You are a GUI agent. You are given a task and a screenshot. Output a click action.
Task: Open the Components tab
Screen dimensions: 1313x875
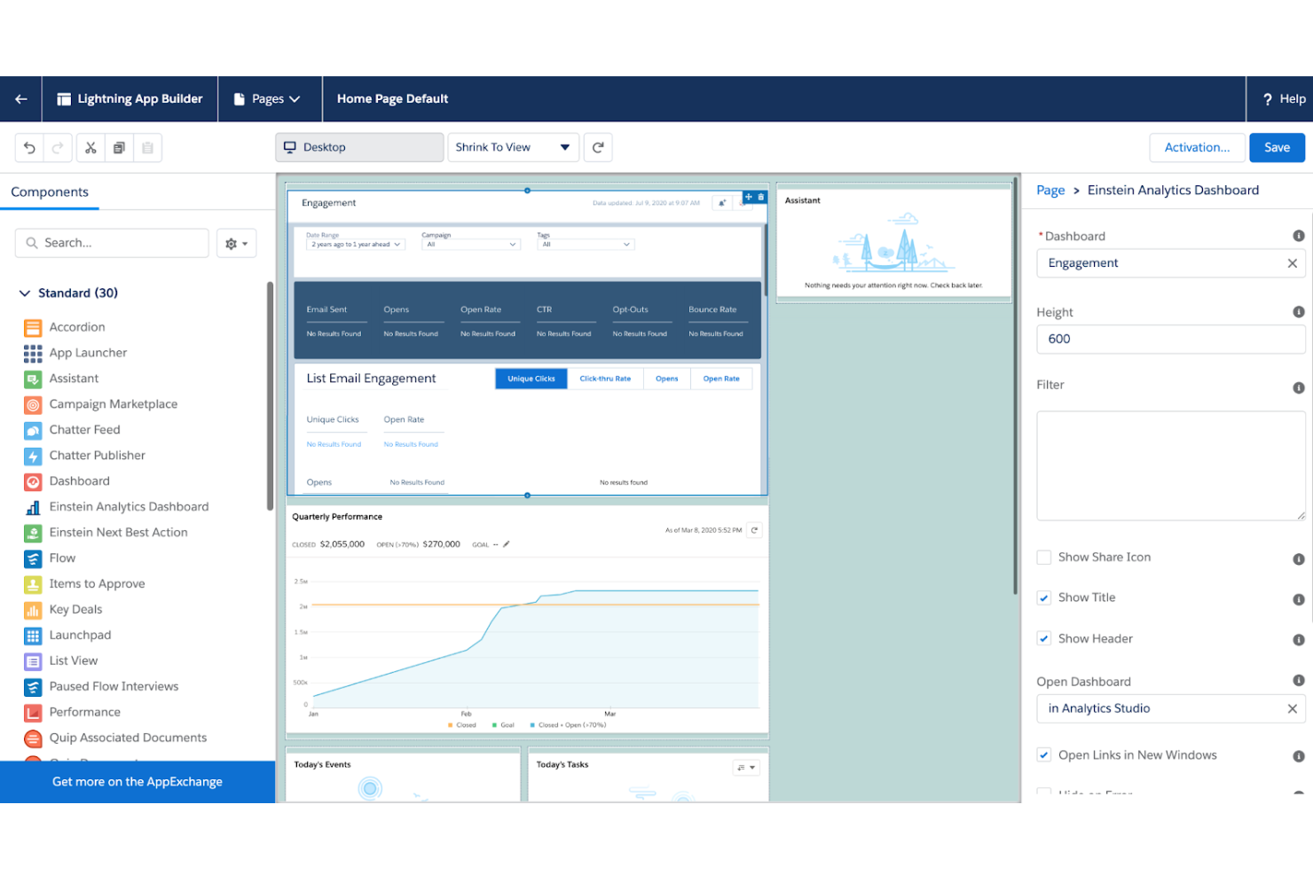[50, 192]
